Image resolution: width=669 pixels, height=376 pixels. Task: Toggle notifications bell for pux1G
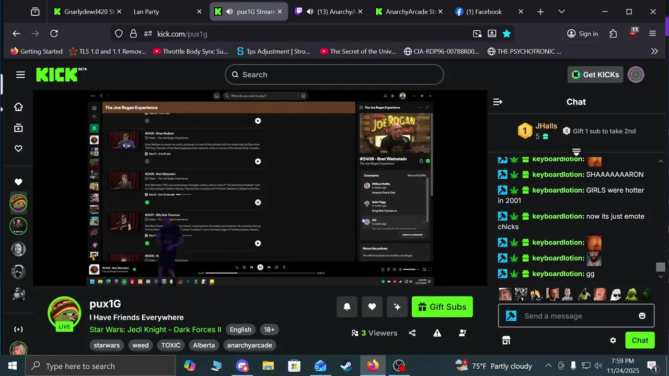(x=347, y=307)
